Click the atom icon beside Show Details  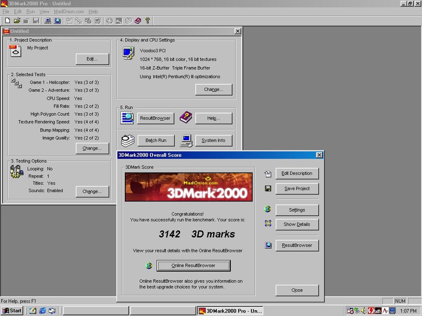[268, 223]
